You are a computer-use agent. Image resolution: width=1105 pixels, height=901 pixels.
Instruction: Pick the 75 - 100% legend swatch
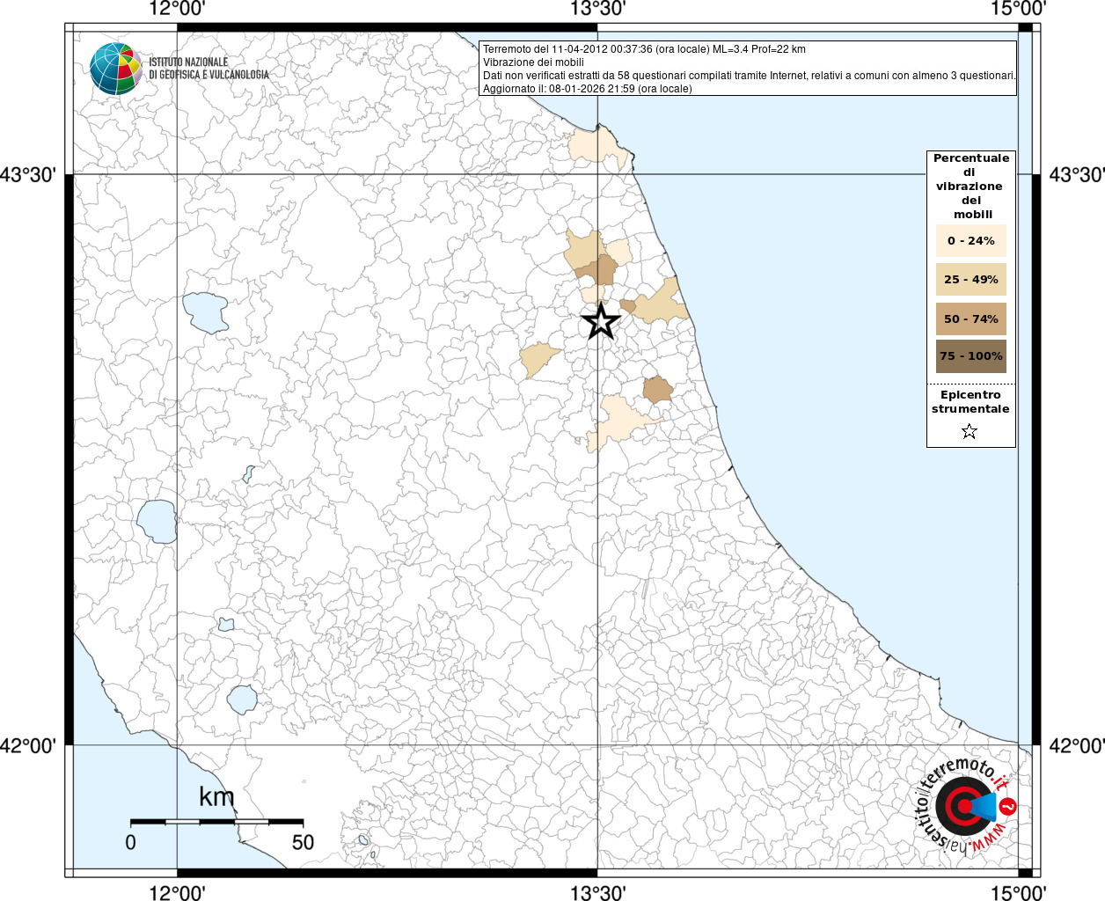coord(970,356)
